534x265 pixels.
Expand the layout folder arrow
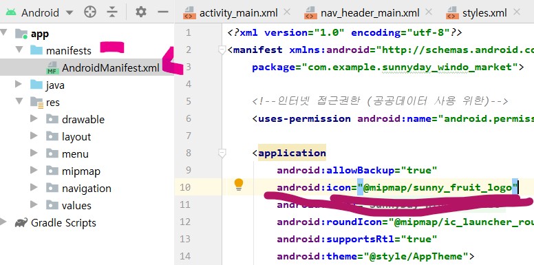click(34, 136)
